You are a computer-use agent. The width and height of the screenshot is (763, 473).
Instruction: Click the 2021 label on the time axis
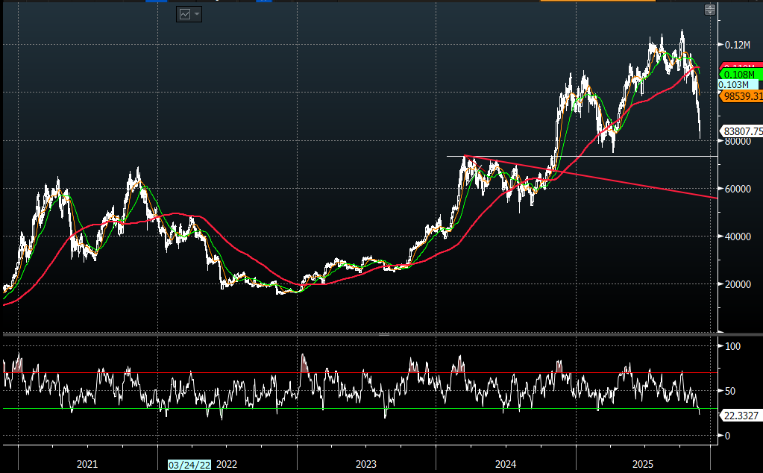87,464
